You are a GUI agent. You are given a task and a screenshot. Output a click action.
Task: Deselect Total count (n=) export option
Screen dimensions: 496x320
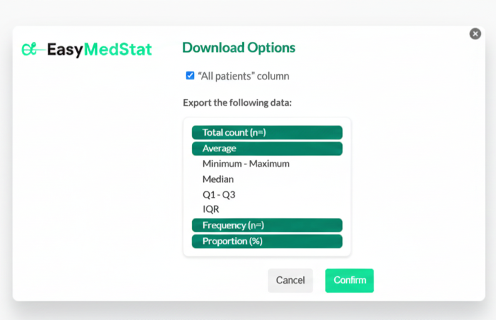(x=267, y=132)
